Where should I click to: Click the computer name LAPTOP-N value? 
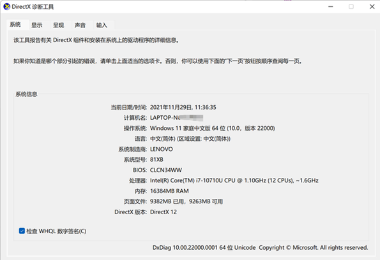tap(176, 118)
